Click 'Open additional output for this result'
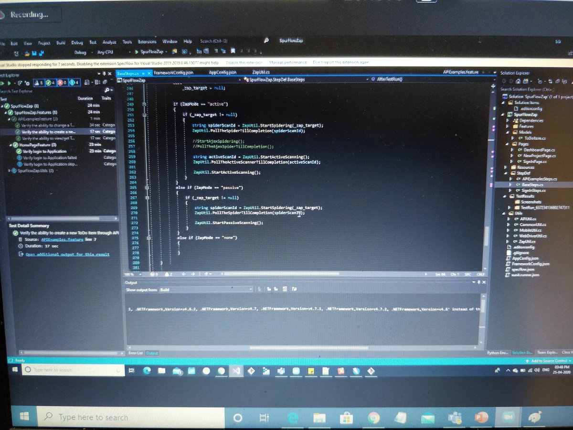 (x=67, y=254)
